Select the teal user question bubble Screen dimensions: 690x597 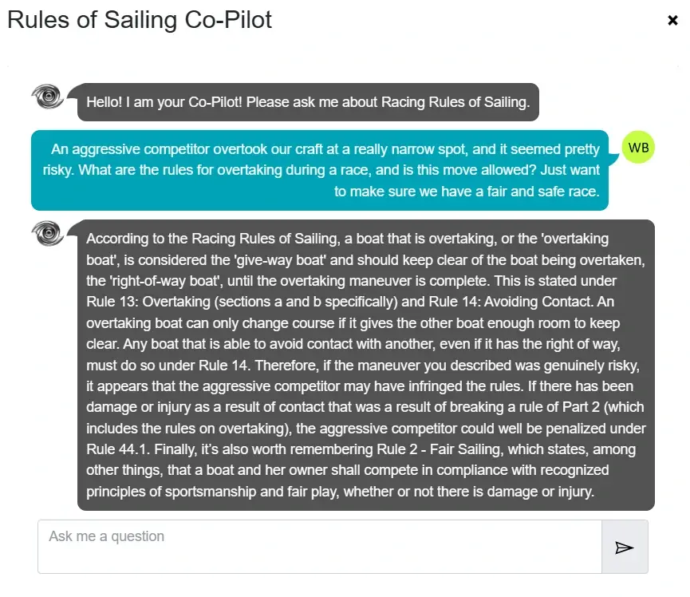pos(319,170)
